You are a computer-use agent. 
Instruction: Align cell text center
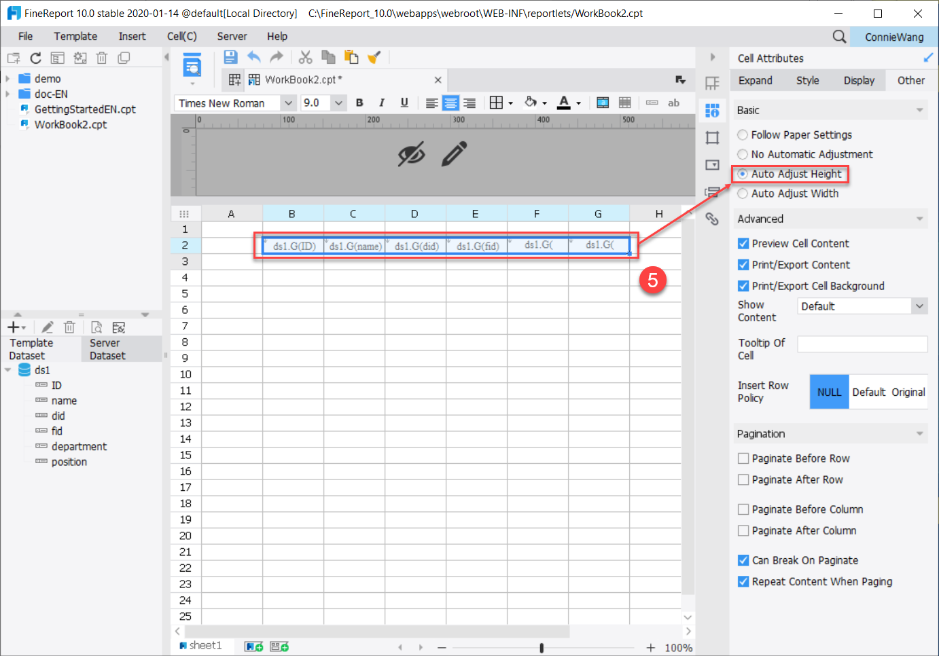450,103
